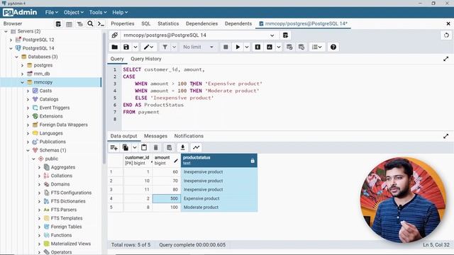454x255 pixels.
Task: Open the Tools menu
Action: [98, 13]
